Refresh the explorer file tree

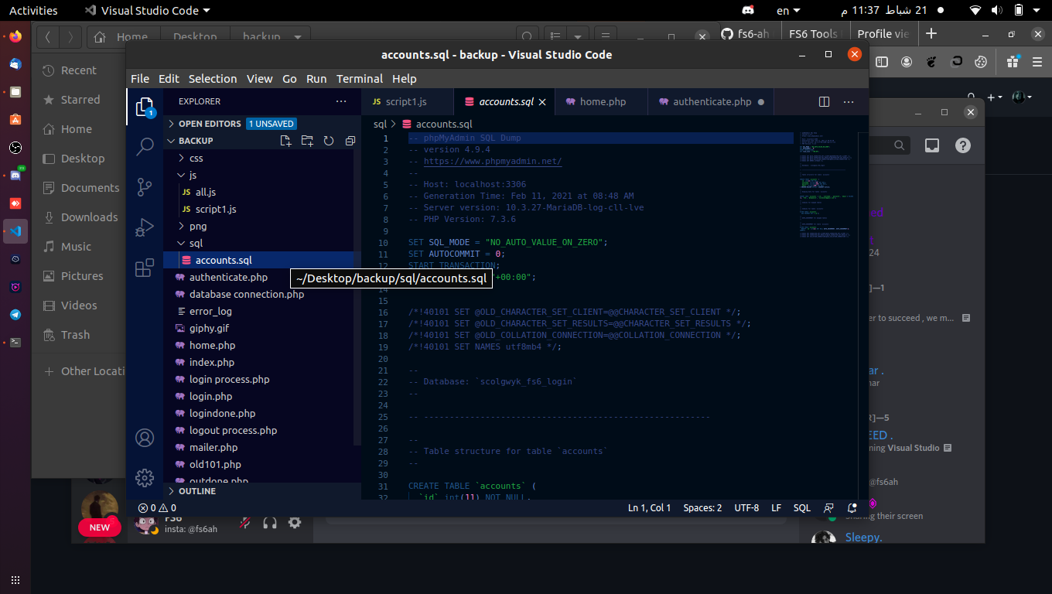click(x=329, y=141)
